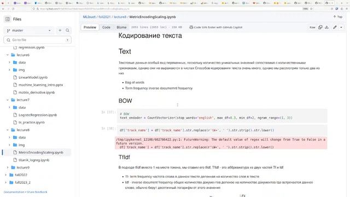
Task: Download raw file icon
Action: pos(327,27)
